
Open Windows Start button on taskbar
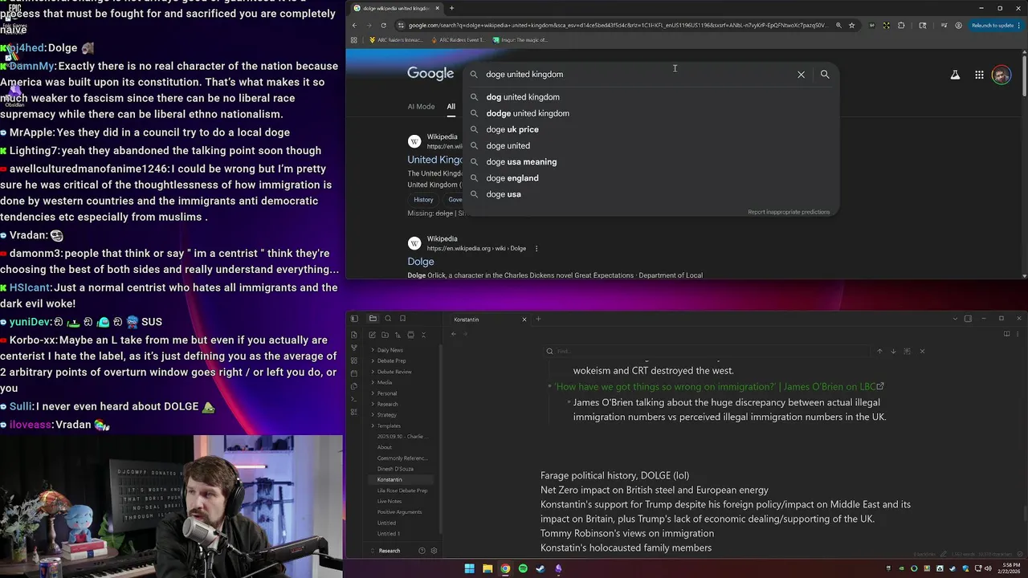click(x=469, y=568)
